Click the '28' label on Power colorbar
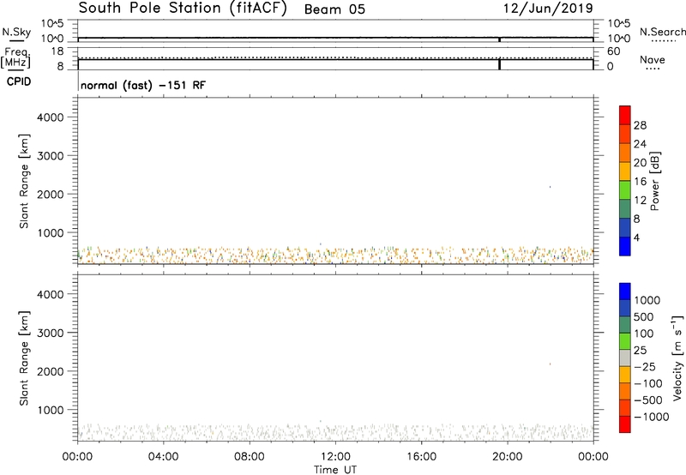 640,125
